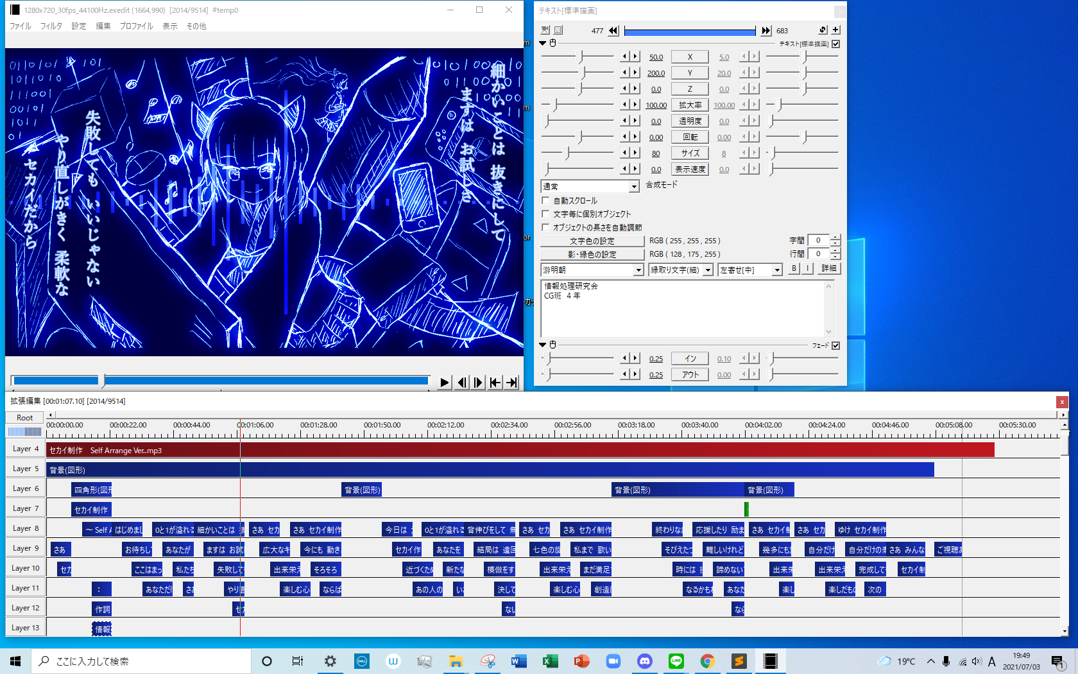This screenshot has height=674, width=1078.
Task: Decrease 行間 line spacing with down arrow
Action: (x=835, y=257)
